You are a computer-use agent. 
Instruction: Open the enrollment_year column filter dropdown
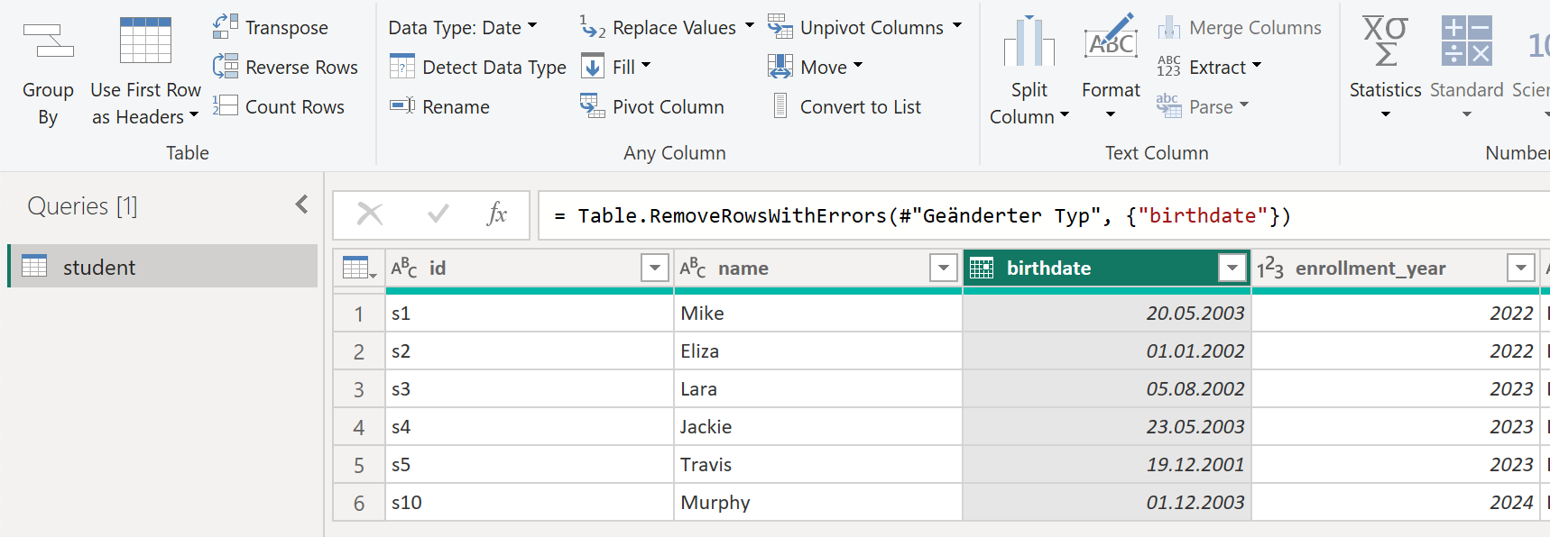point(1521,268)
